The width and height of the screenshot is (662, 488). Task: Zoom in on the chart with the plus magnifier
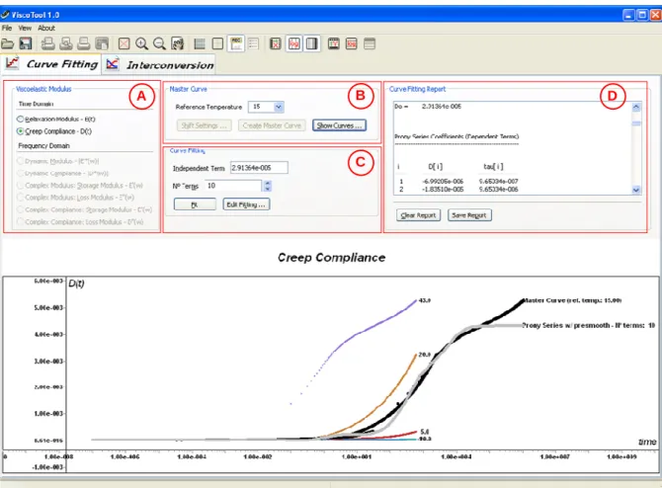tap(141, 43)
